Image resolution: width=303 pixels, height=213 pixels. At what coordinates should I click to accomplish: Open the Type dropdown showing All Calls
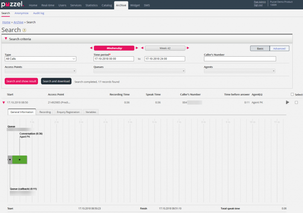click(x=41, y=59)
